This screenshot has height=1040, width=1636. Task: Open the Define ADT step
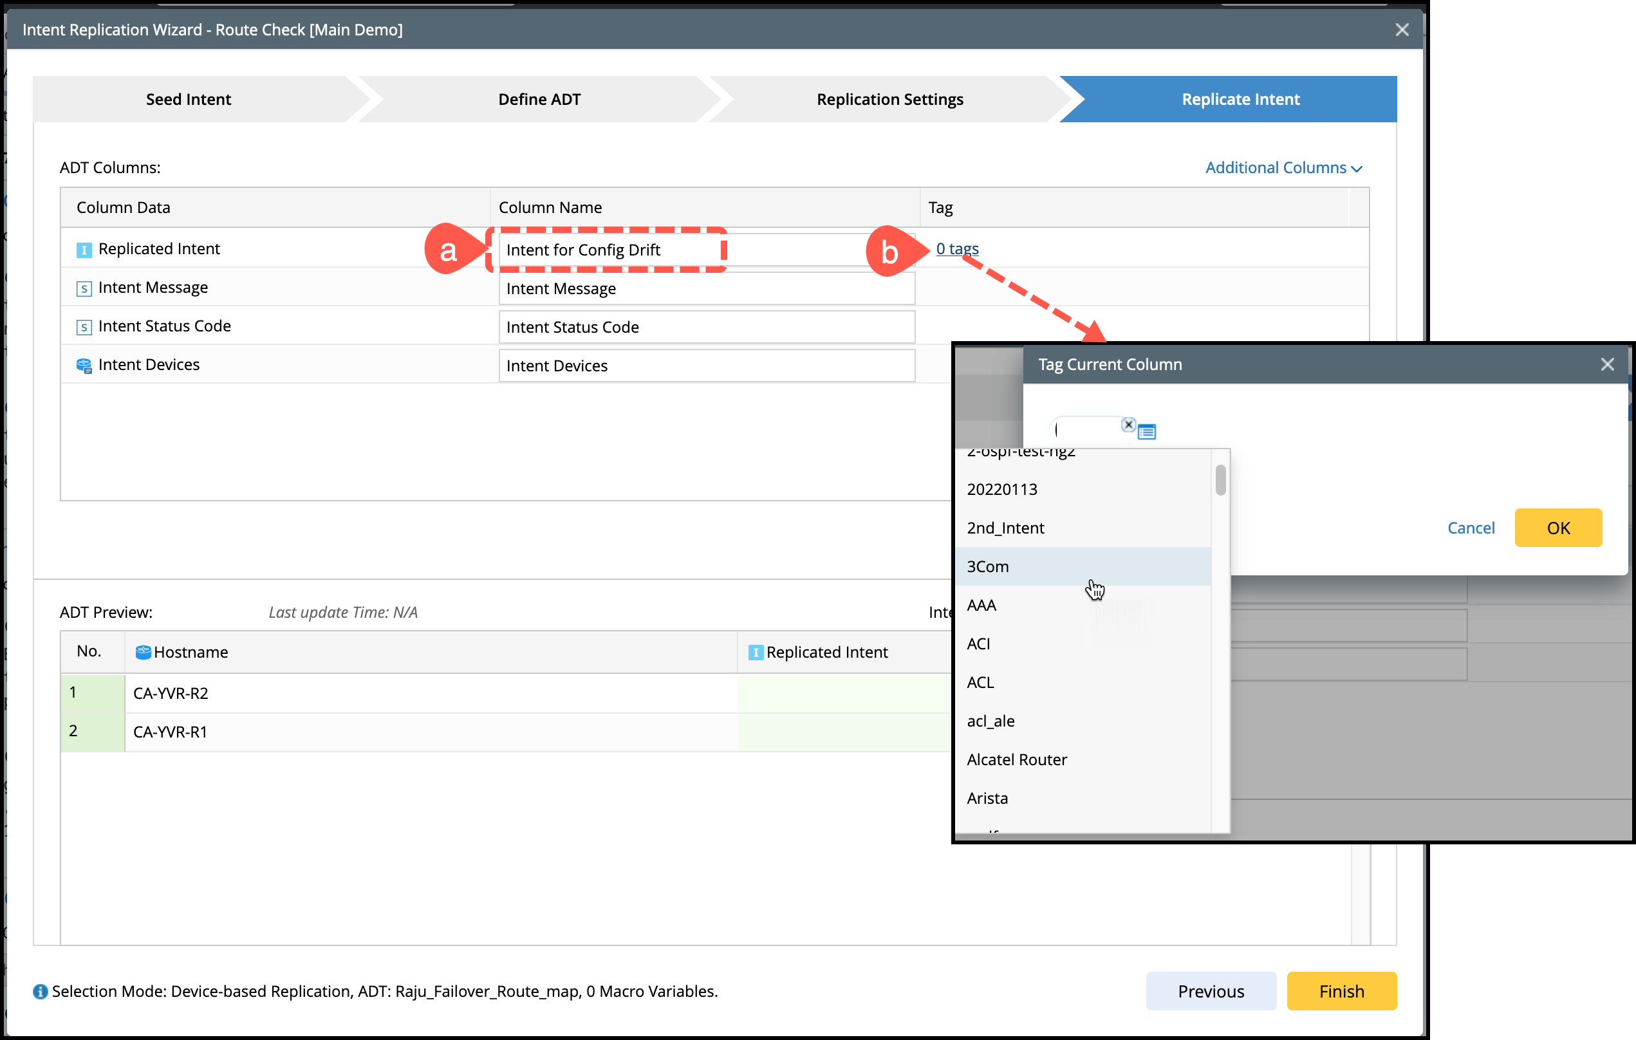(x=539, y=99)
